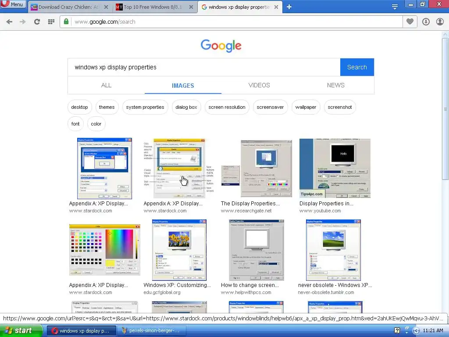The width and height of the screenshot is (449, 337).
Task: Filter by dialog box chip
Action: 186,107
